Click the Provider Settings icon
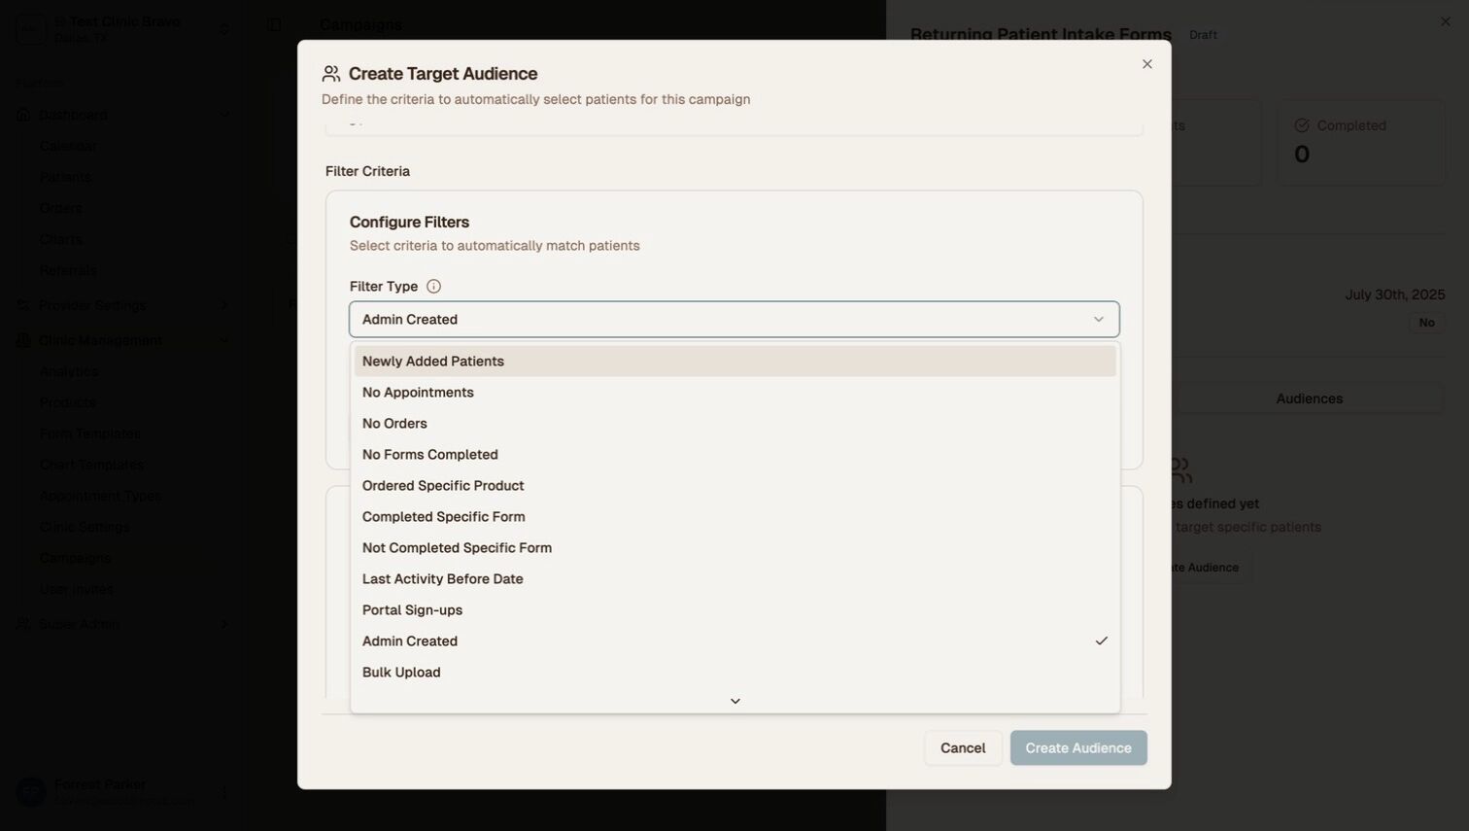Viewport: 1469px width, 831px height. click(x=23, y=305)
